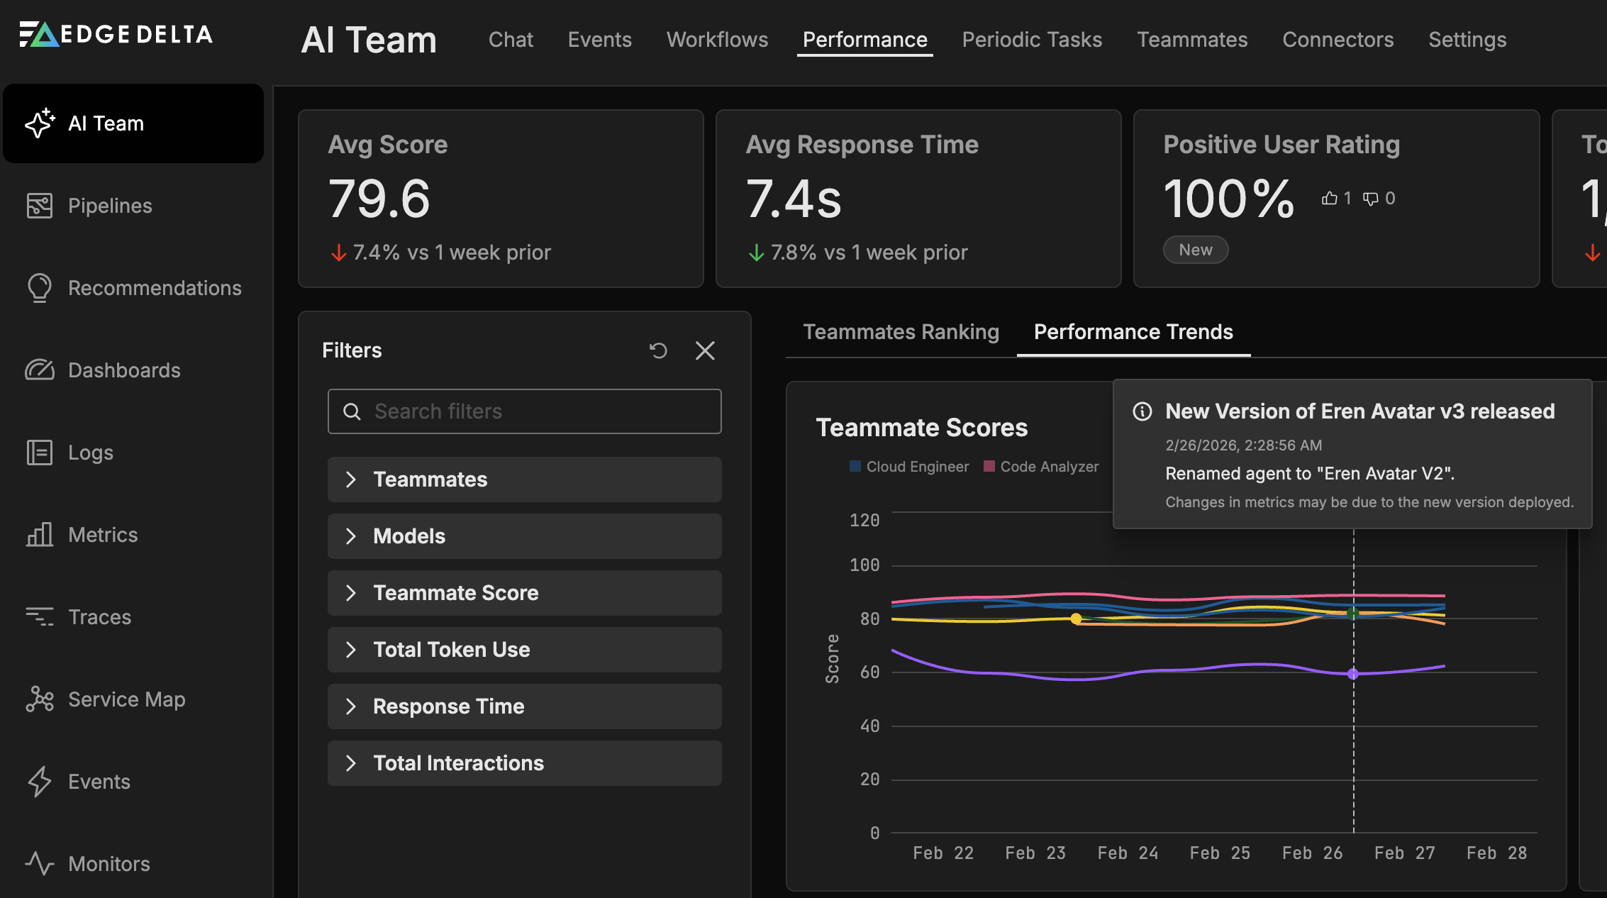Go to the Connectors page link

point(1338,40)
